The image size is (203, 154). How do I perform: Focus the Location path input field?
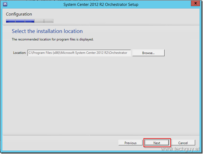(x=79, y=53)
